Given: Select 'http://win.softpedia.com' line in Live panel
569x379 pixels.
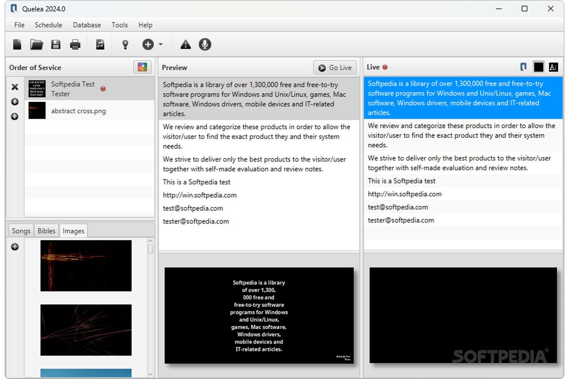Looking at the screenshot, I should click(x=463, y=194).
